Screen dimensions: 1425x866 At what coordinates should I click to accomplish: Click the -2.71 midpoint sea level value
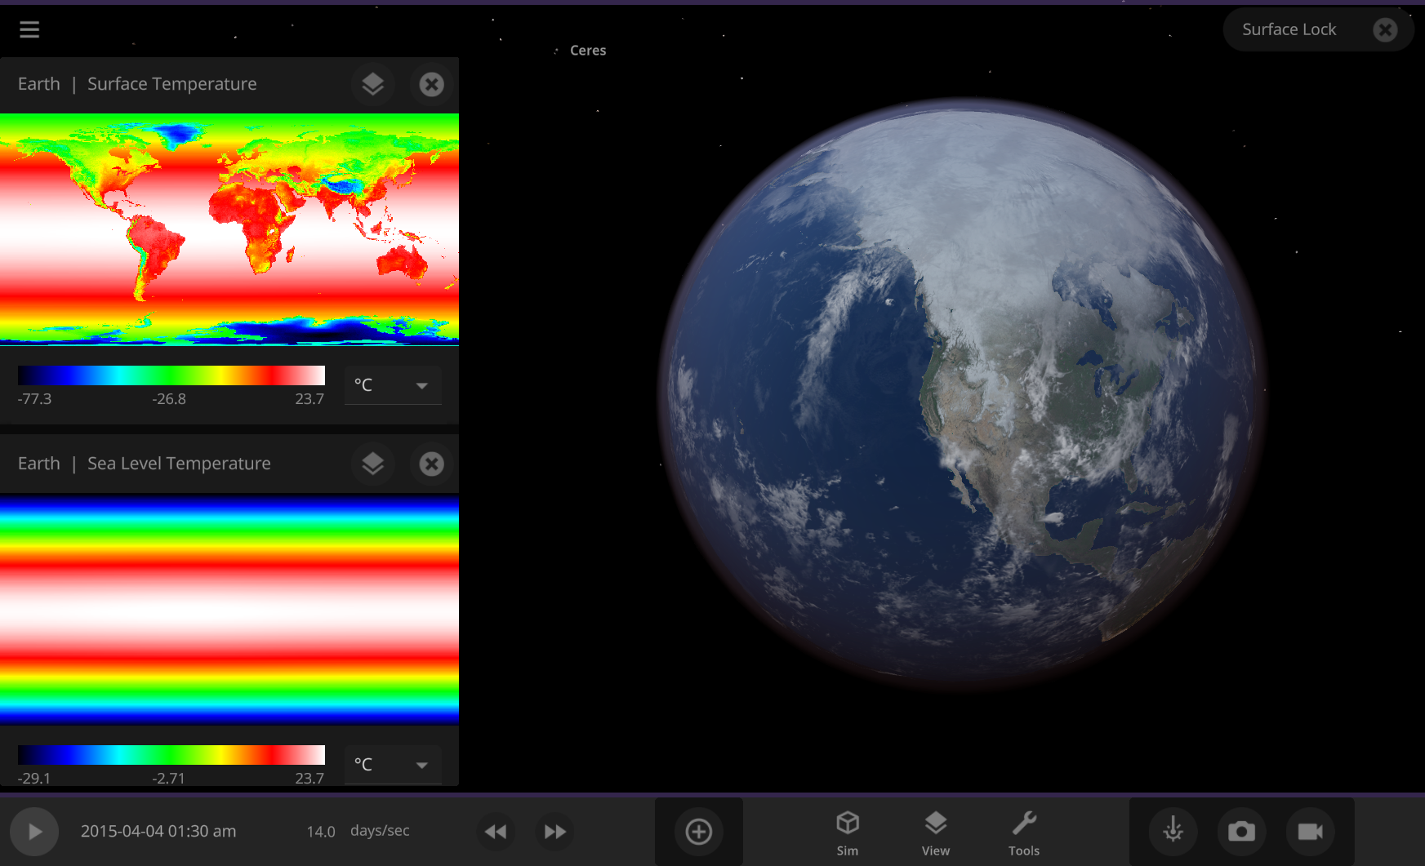tap(168, 778)
